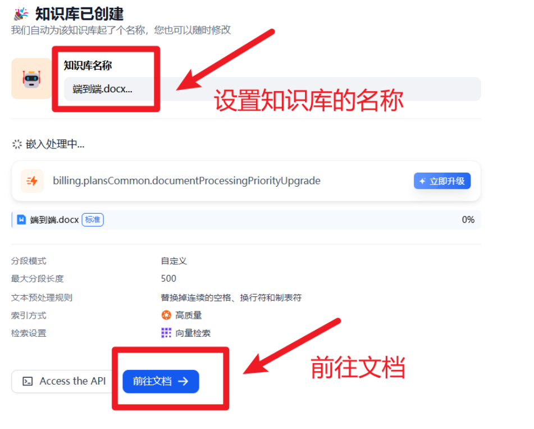Click the purple grid 向量检索 icon
Viewport: 534px width, 429px height.
point(166,333)
